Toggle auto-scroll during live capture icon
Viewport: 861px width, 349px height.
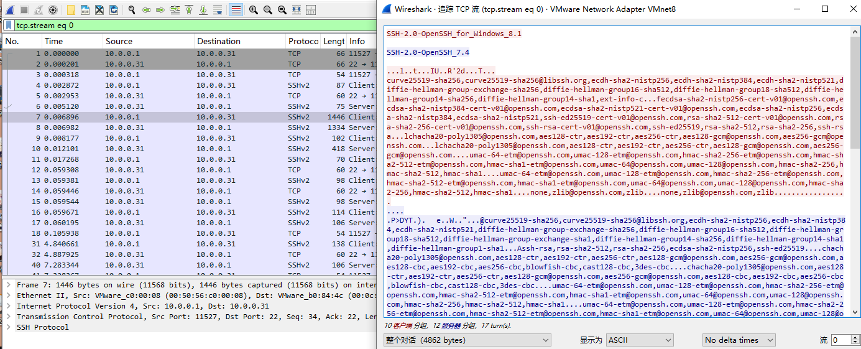pyautogui.click(x=218, y=10)
